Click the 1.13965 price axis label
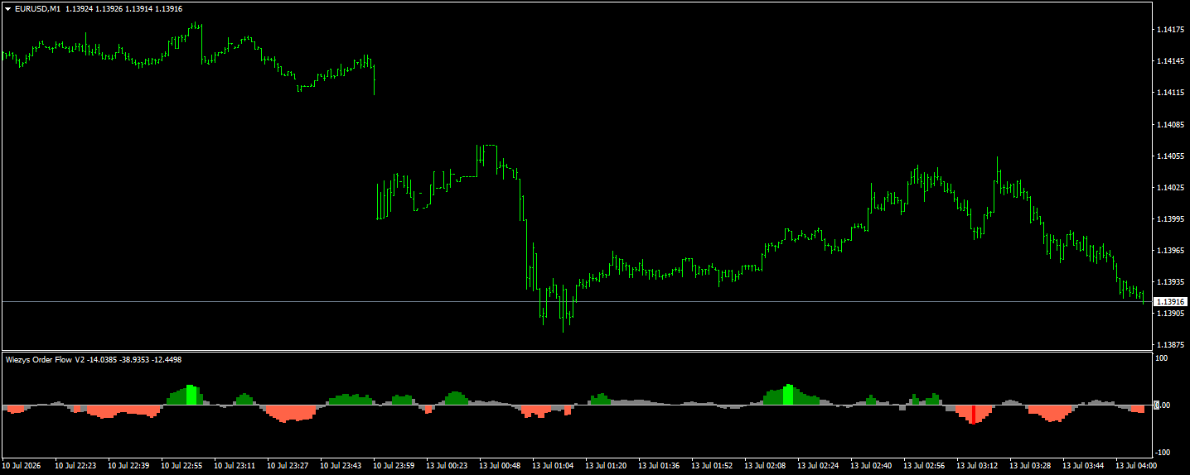Image resolution: width=1190 pixels, height=475 pixels. (x=1170, y=251)
